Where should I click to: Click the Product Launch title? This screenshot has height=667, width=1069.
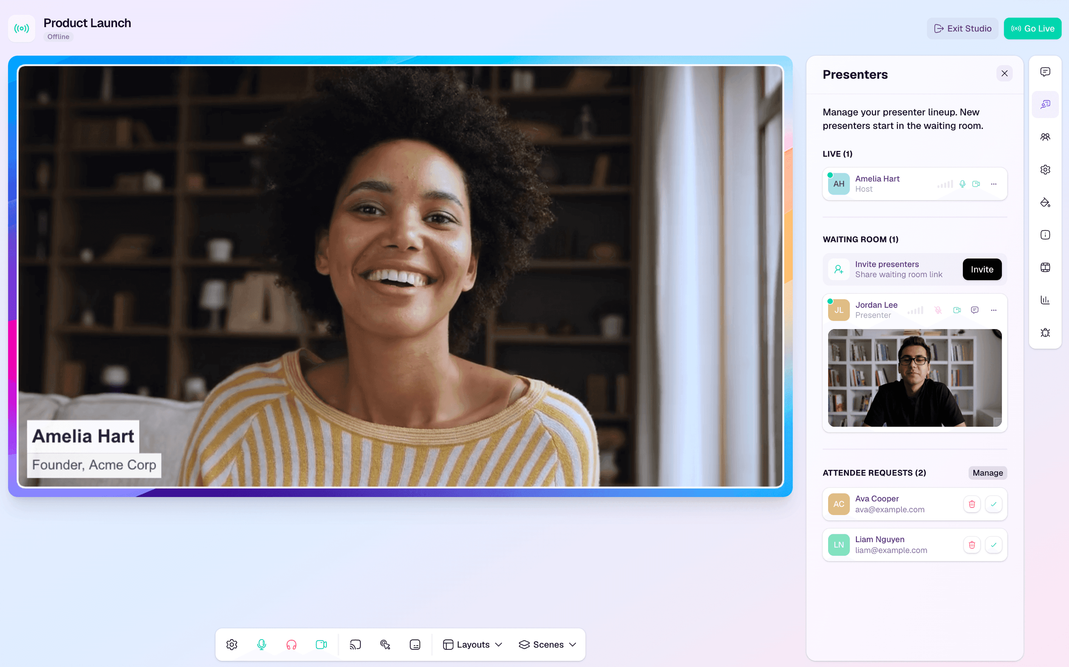coord(87,23)
